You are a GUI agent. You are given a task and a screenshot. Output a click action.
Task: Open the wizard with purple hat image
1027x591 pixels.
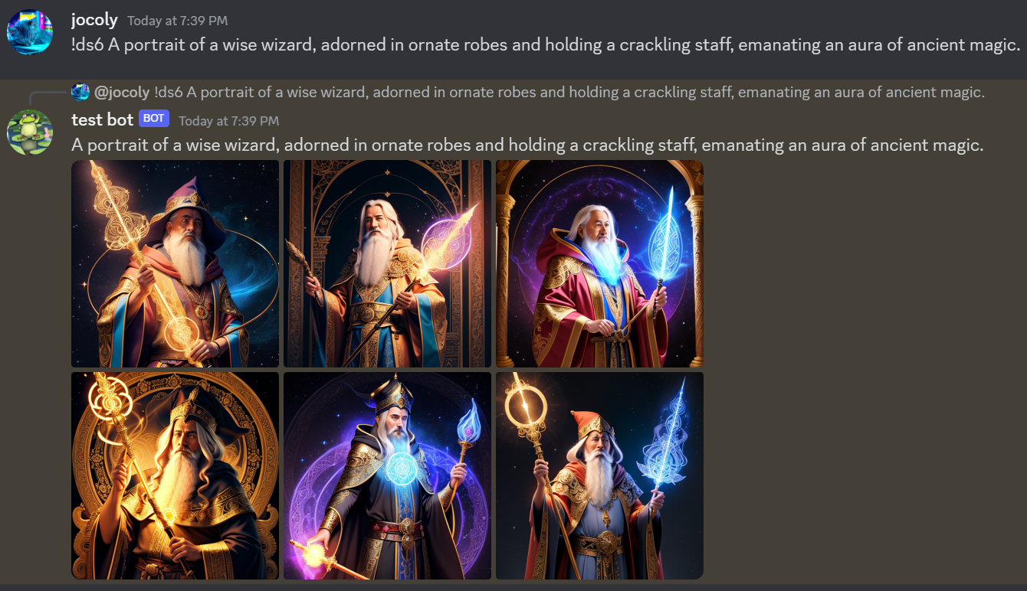176,263
